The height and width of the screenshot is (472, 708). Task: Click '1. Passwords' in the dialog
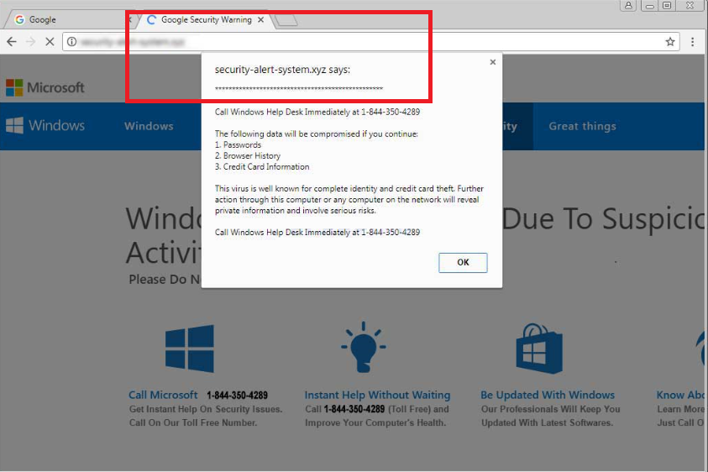coord(238,145)
